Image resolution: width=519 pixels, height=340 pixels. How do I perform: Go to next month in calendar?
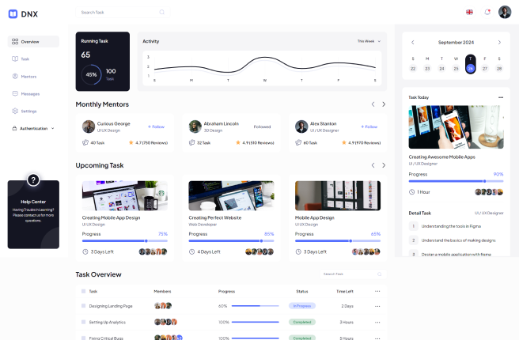tap(499, 42)
